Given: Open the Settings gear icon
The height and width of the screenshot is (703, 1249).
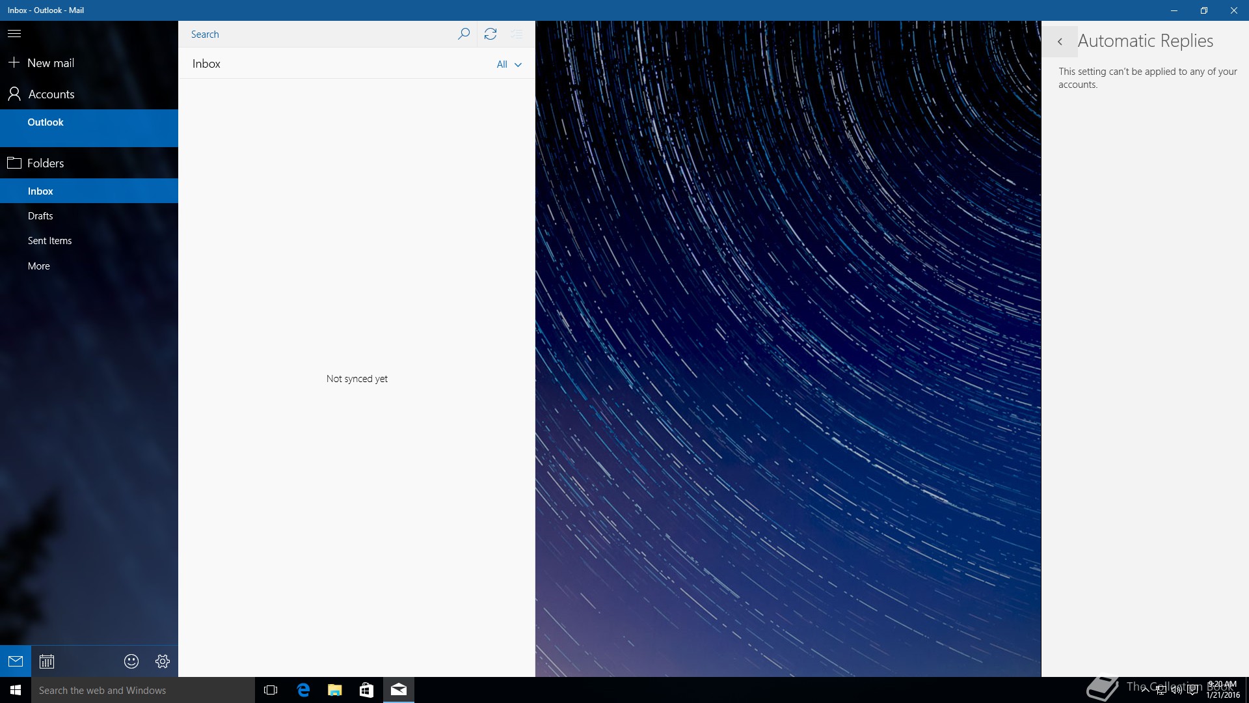Looking at the screenshot, I should point(163,661).
